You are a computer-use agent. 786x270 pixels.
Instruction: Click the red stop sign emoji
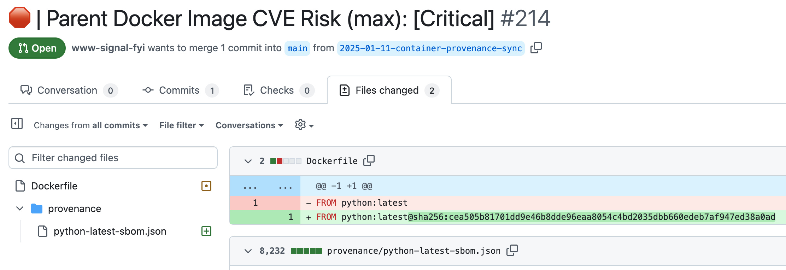tap(19, 18)
